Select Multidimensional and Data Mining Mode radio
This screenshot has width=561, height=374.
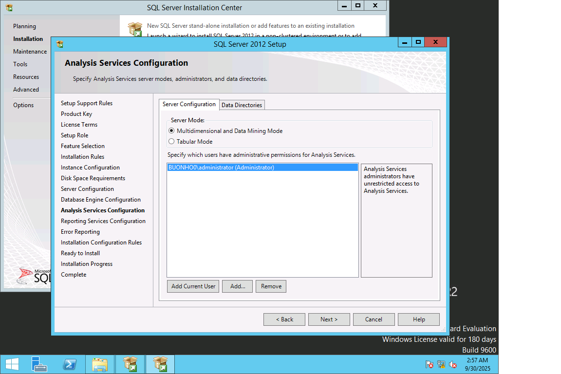click(x=171, y=131)
